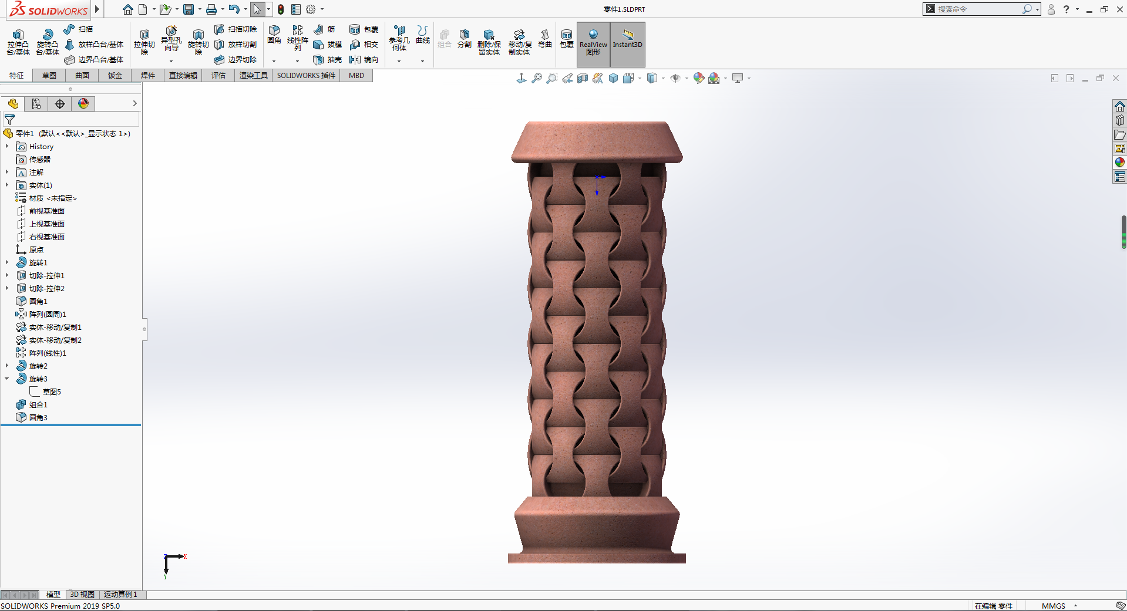This screenshot has width=1127, height=611.
Task: Choose the 拔模 draft tool
Action: coord(328,44)
